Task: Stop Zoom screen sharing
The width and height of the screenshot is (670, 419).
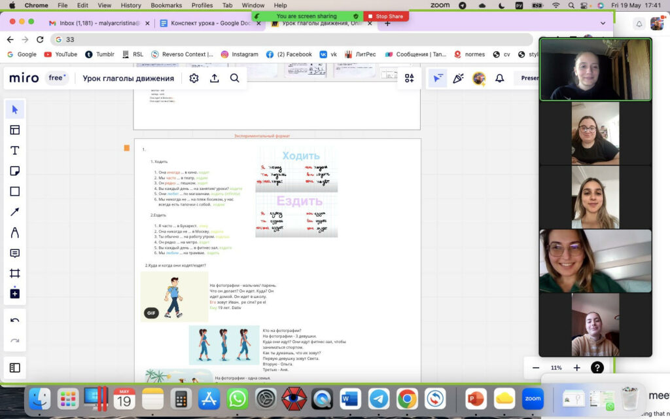Action: [386, 16]
